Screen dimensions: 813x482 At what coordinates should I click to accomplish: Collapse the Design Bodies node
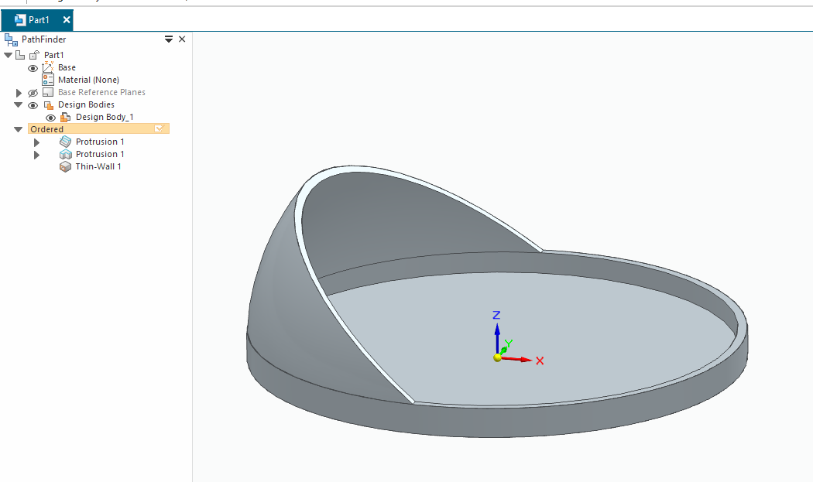(x=19, y=104)
